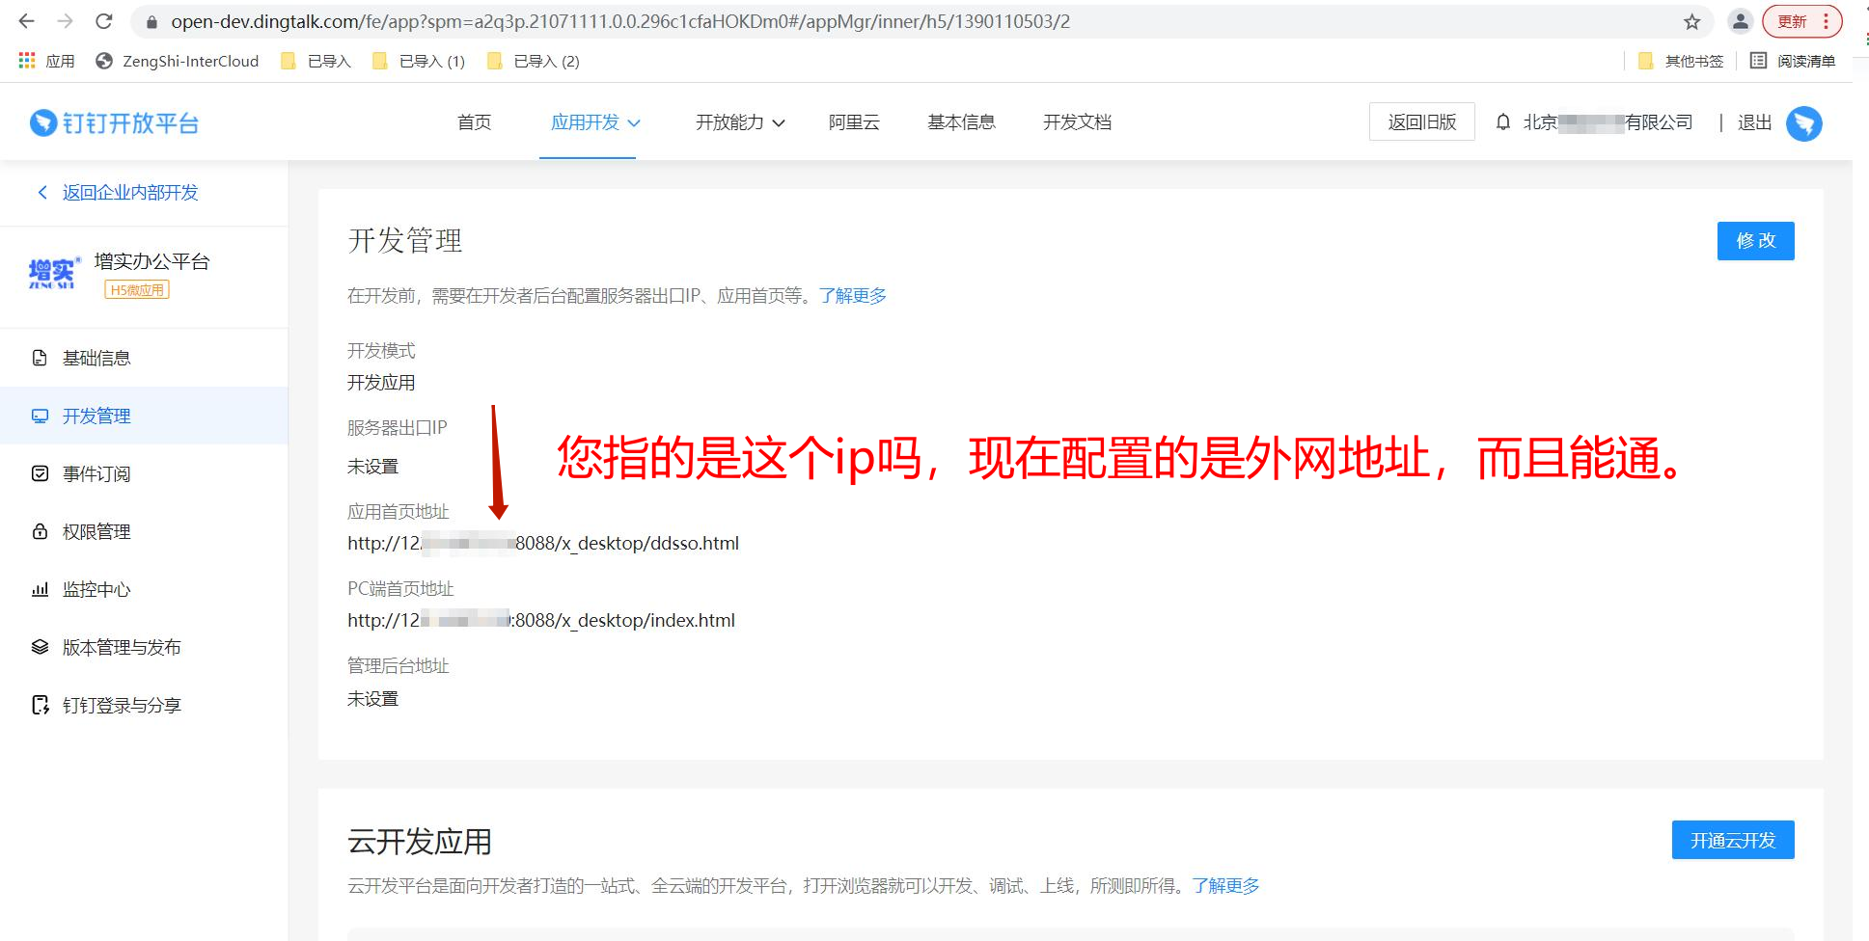The width and height of the screenshot is (1869, 941).
Task: Click the 钉钉登录与分享 share icon
Action: [x=40, y=705]
